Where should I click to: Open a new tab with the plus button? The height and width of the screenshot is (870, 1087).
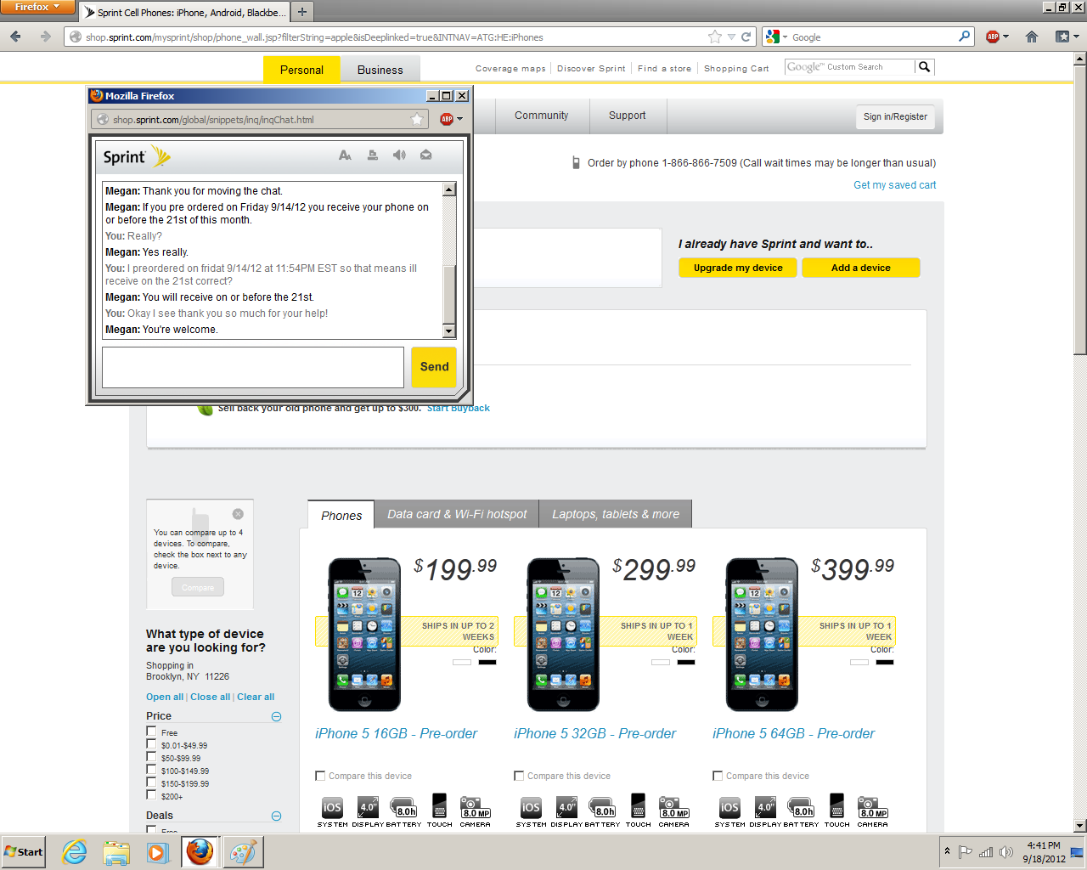tap(302, 12)
